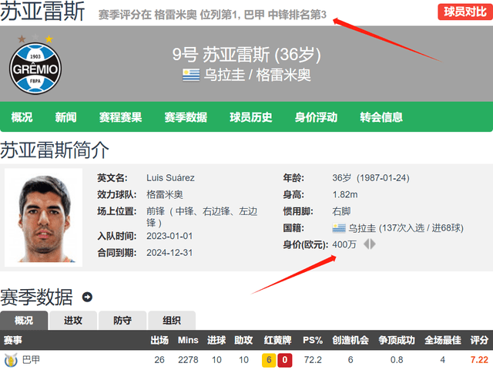This screenshot has width=493, height=370.
Task: Open the 身价浮动 navigation item
Action: 316,117
